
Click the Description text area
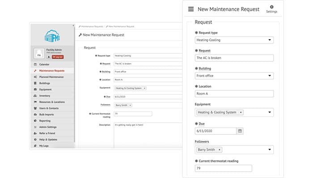[x=148, y=135]
